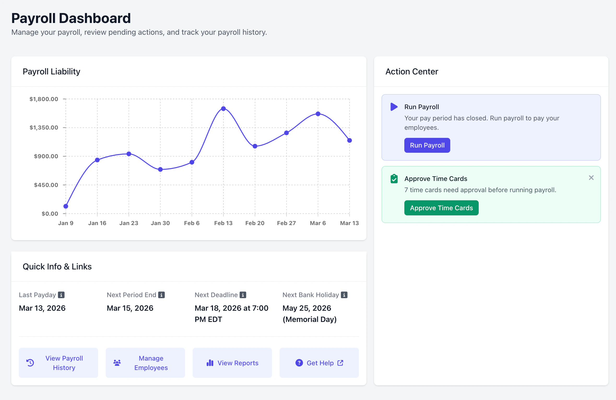Open Get Help external link
616x400 pixels.
[x=320, y=363]
